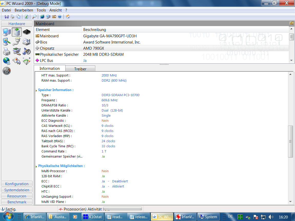Click the ChipKill ECC Aktiviert value
Screen dimensions: 295x221
click(x=118, y=186)
